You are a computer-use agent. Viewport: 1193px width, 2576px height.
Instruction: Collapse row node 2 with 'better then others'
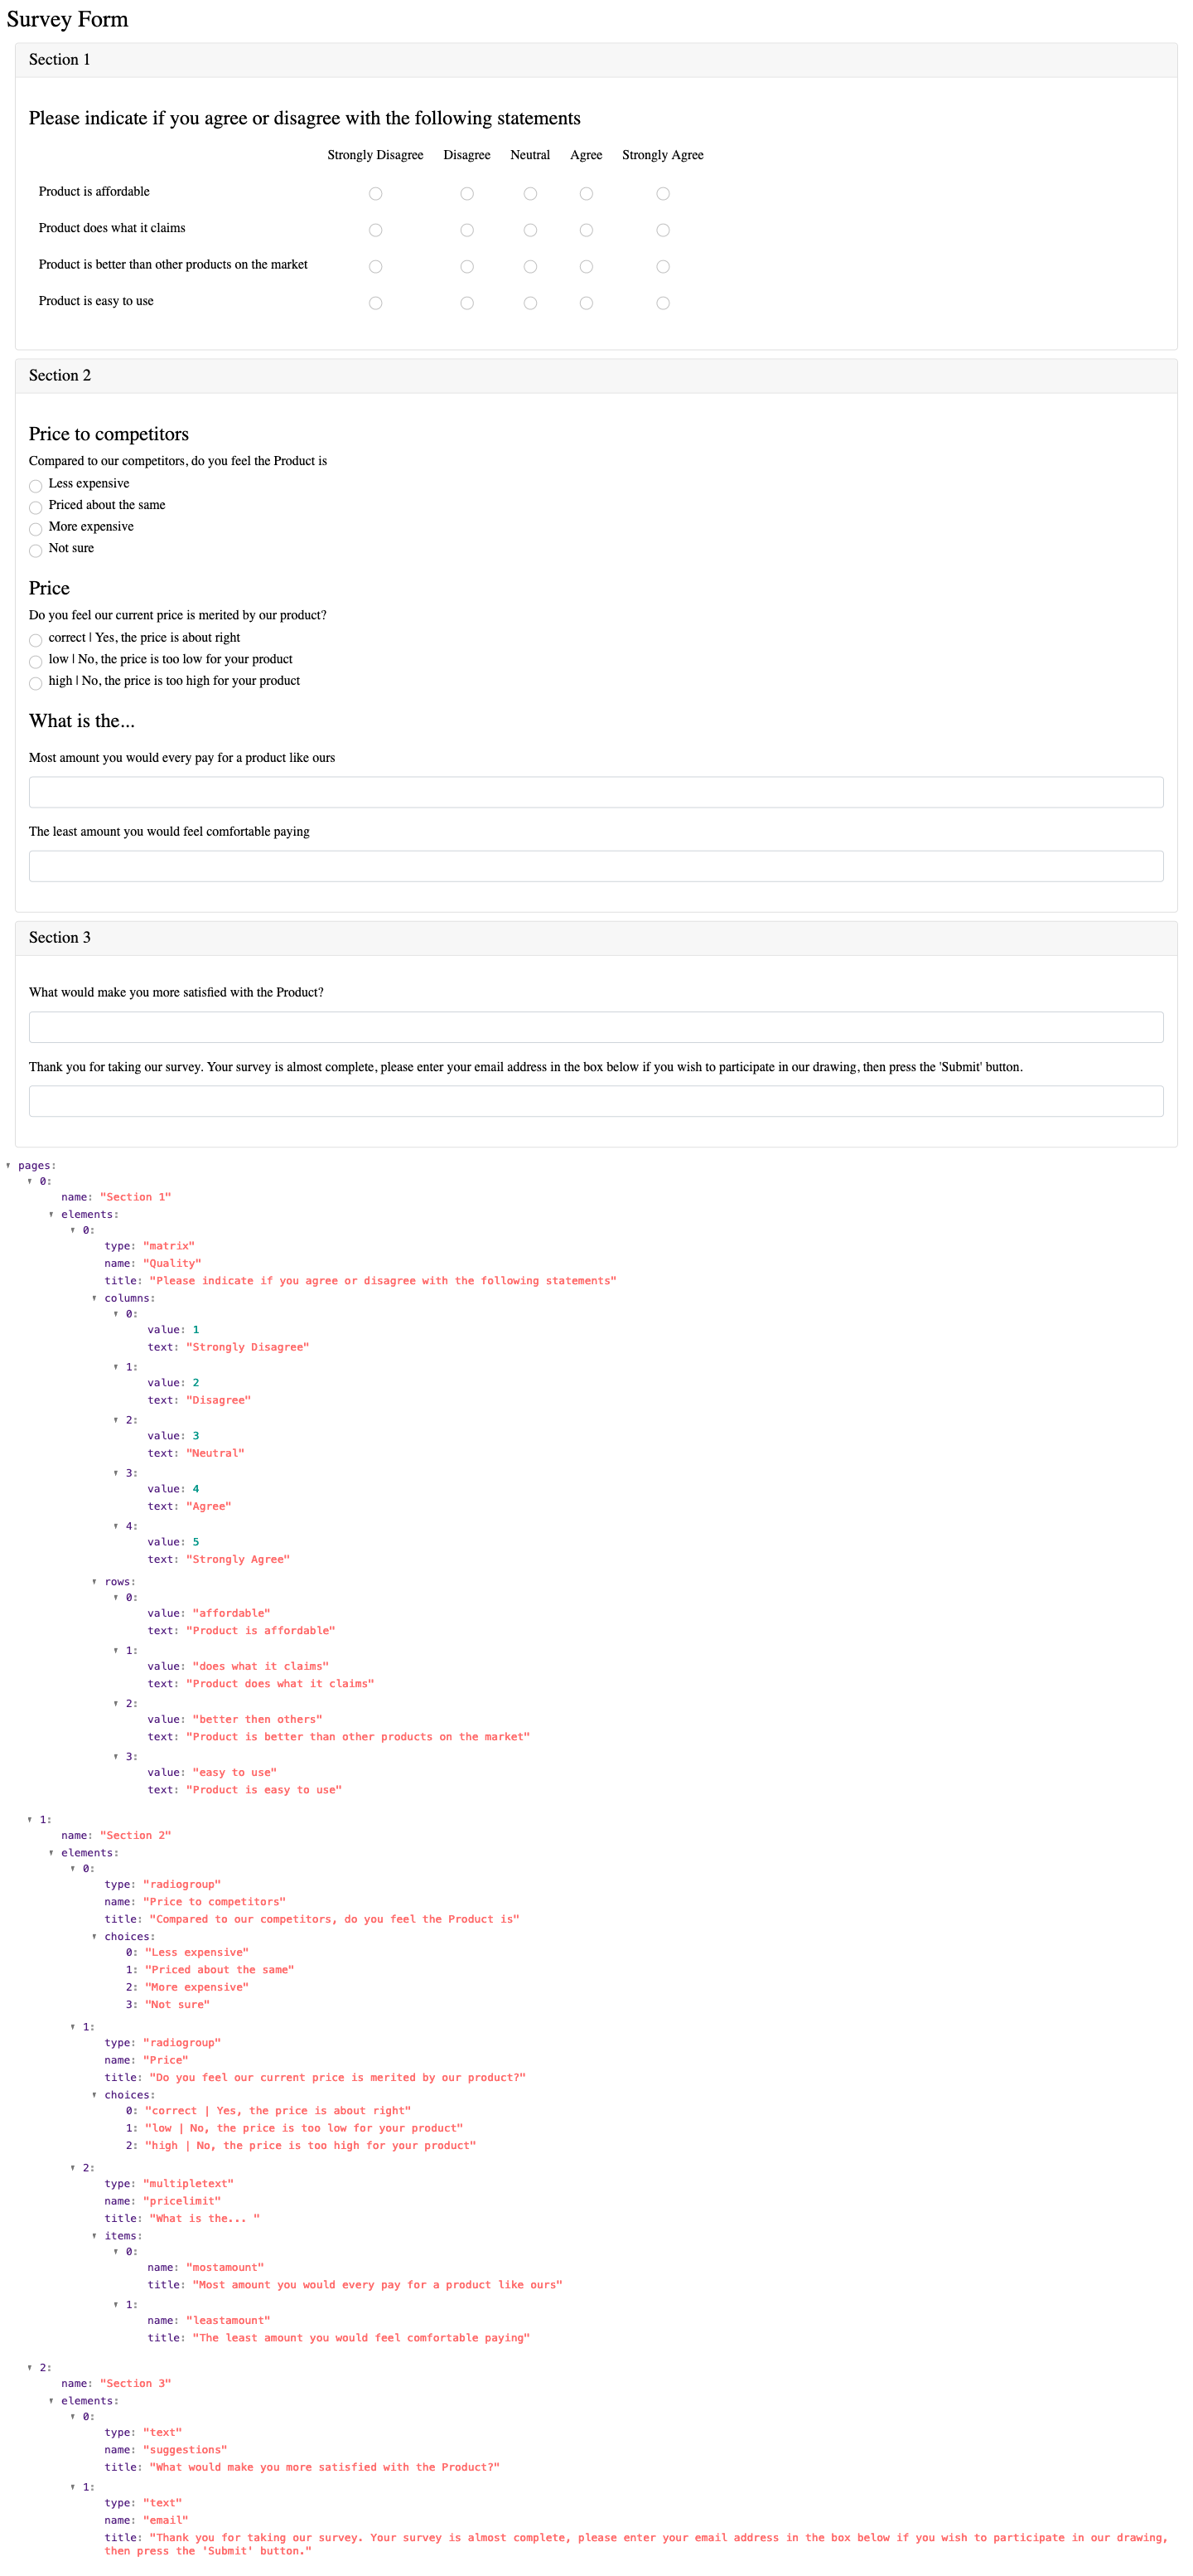[116, 1703]
